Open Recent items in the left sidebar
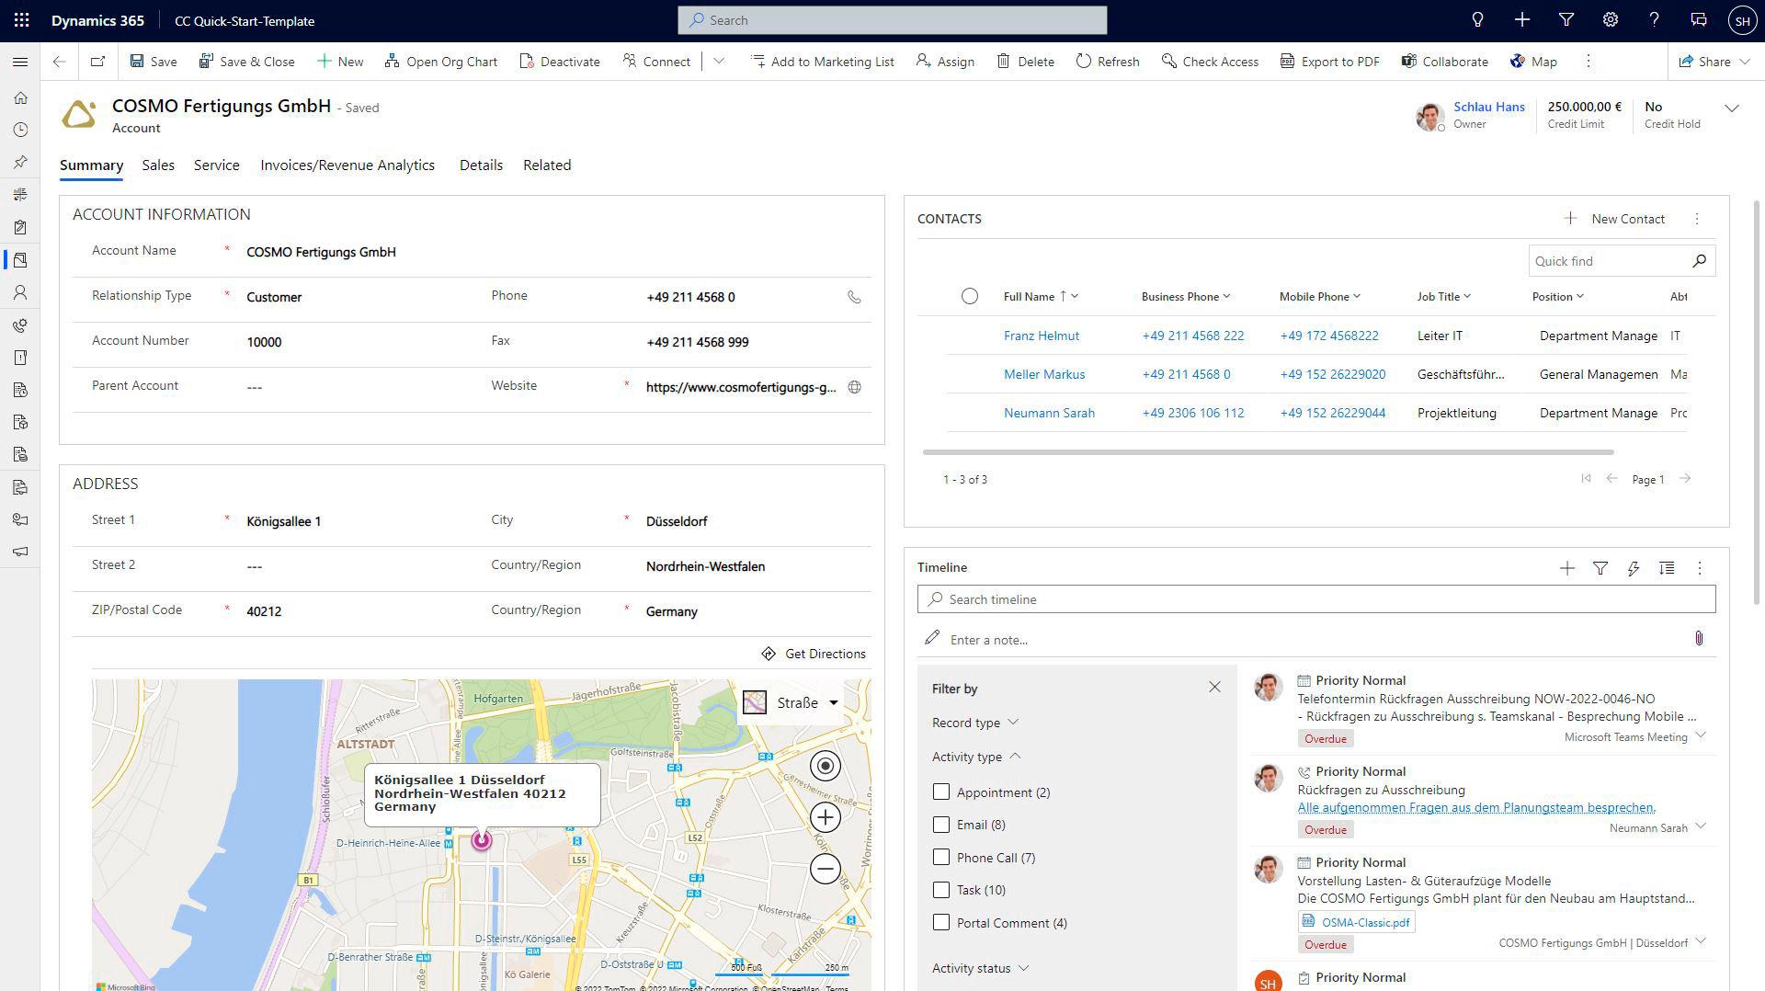Viewport: 1765px width, 991px height. point(20,130)
